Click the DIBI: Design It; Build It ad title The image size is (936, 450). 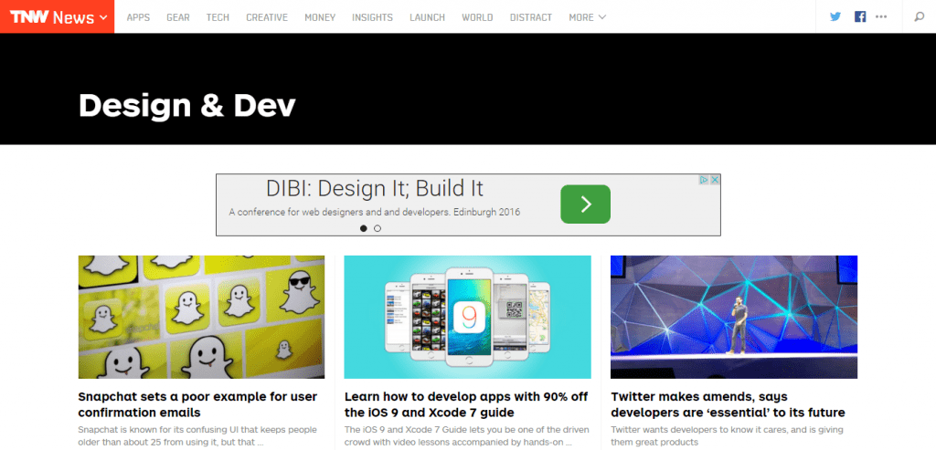click(374, 188)
